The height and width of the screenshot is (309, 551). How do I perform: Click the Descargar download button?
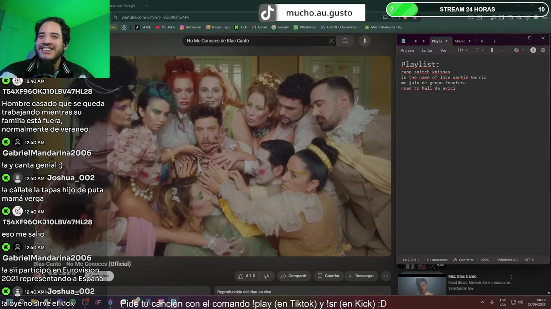tap(361, 276)
